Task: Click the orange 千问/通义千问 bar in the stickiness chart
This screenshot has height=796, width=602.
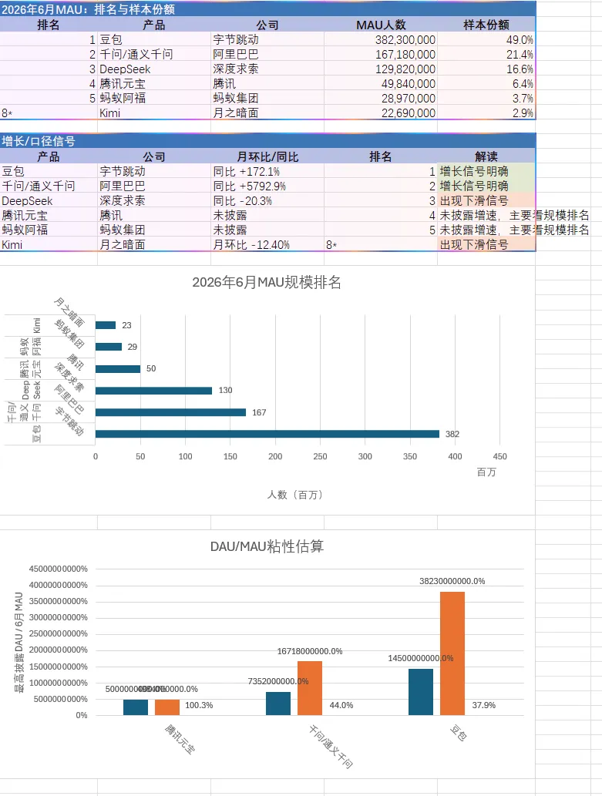Action: [x=310, y=688]
